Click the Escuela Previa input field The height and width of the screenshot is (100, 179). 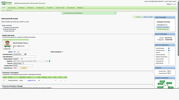click(23, 66)
